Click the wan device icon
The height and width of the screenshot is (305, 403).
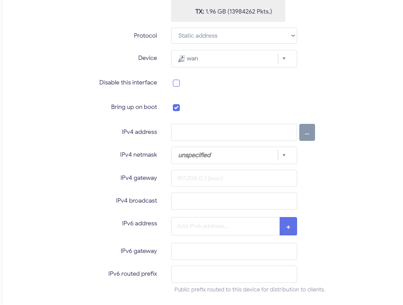pyautogui.click(x=182, y=59)
